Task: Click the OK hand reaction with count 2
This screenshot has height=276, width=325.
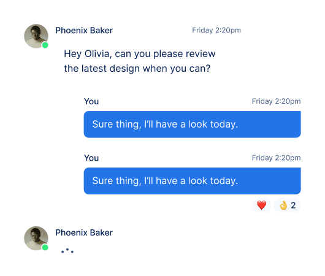Action: coord(287,205)
